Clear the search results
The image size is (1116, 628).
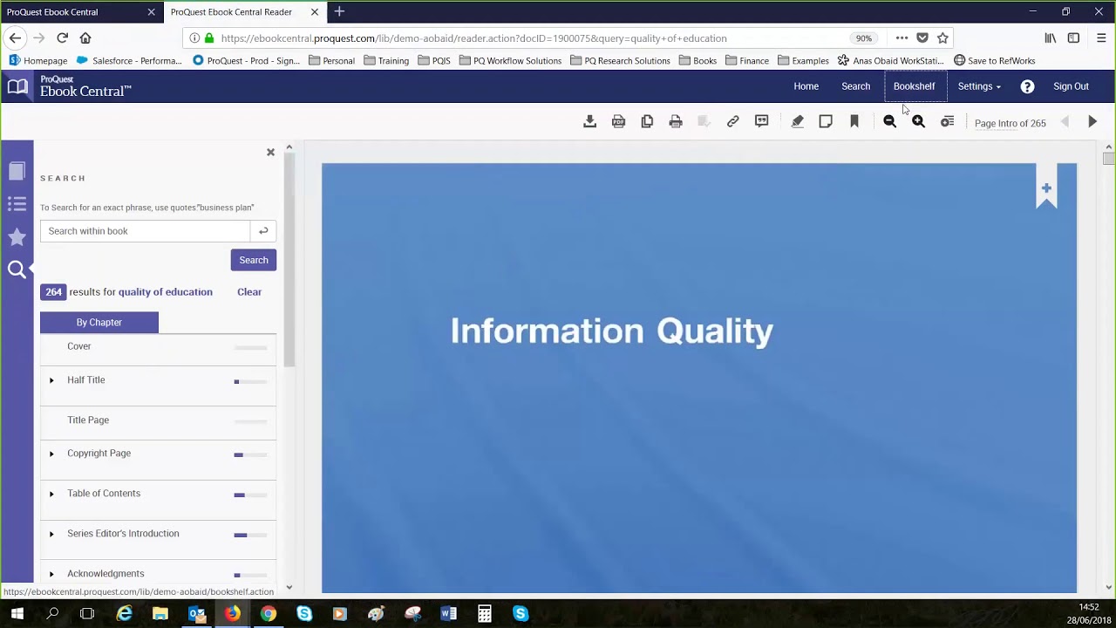tap(249, 292)
